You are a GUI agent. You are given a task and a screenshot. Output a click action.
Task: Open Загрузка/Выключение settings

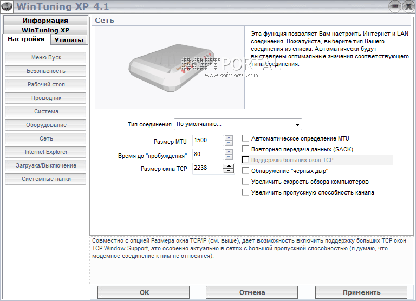coord(45,165)
